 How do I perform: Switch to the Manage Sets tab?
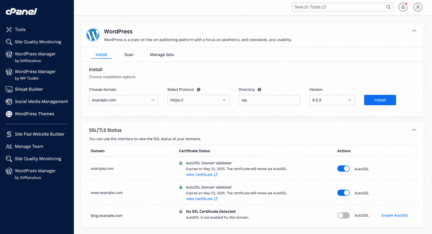pyautogui.click(x=162, y=55)
